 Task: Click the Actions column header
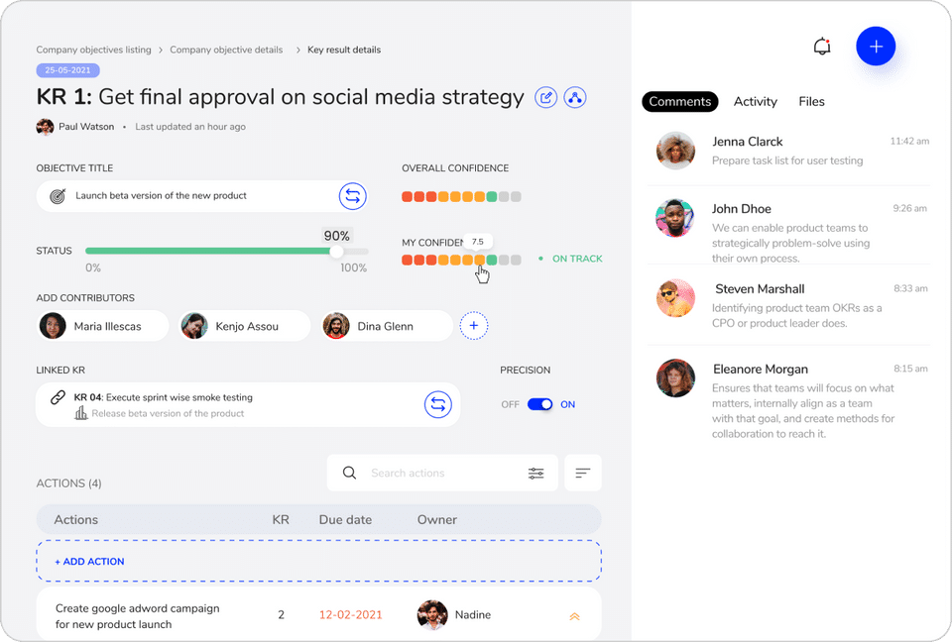(x=76, y=519)
